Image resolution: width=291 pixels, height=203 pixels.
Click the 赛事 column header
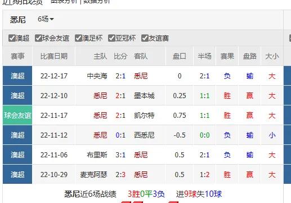tap(17, 56)
